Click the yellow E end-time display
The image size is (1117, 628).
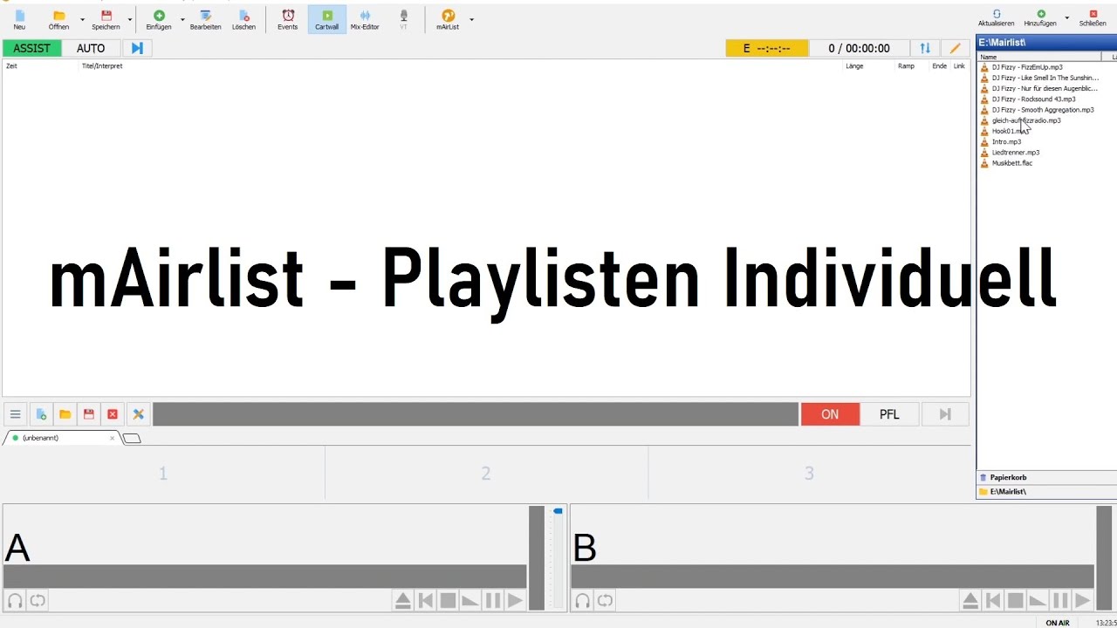(767, 48)
